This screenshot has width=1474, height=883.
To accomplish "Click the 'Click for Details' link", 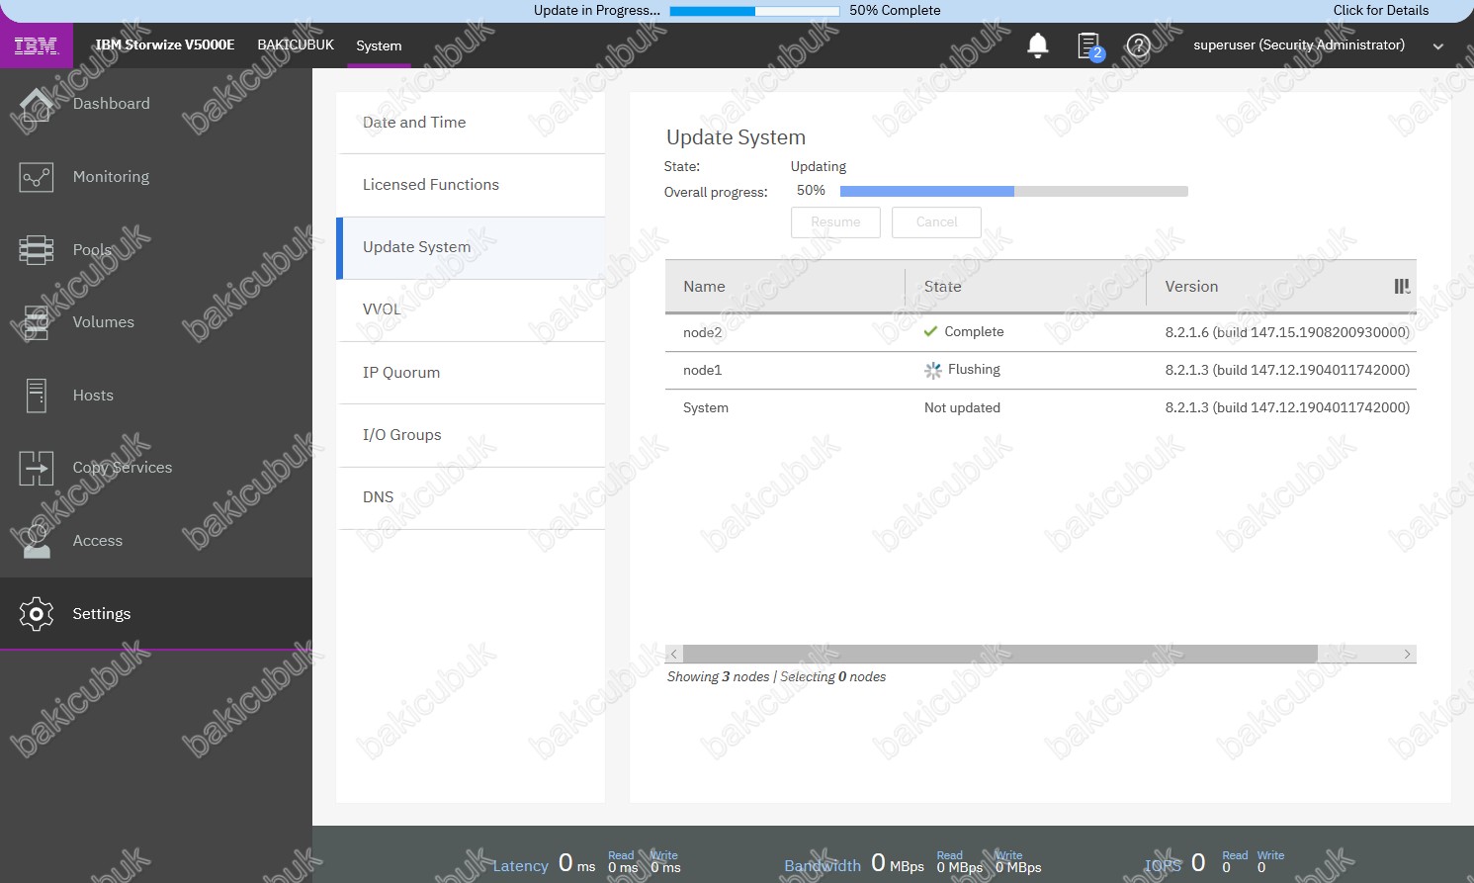I will tap(1380, 10).
